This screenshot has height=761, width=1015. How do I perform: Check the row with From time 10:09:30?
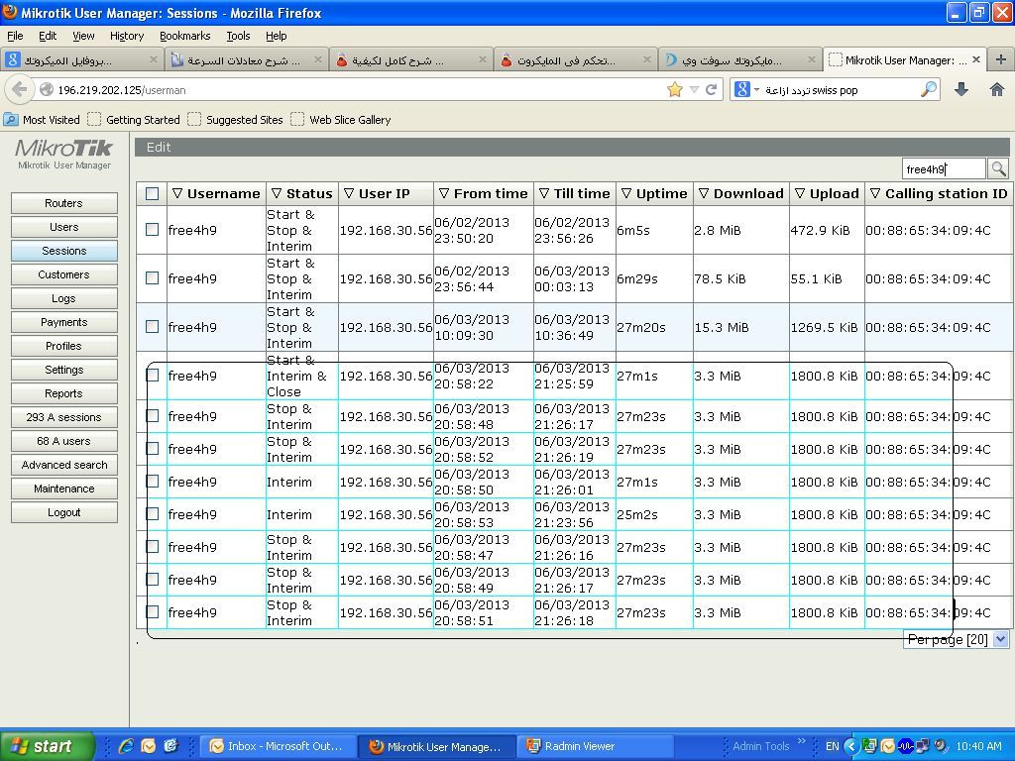tap(152, 327)
